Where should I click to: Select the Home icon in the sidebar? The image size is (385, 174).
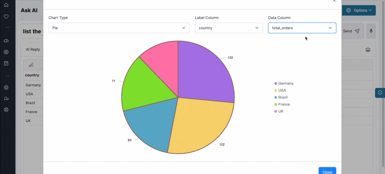6,5
